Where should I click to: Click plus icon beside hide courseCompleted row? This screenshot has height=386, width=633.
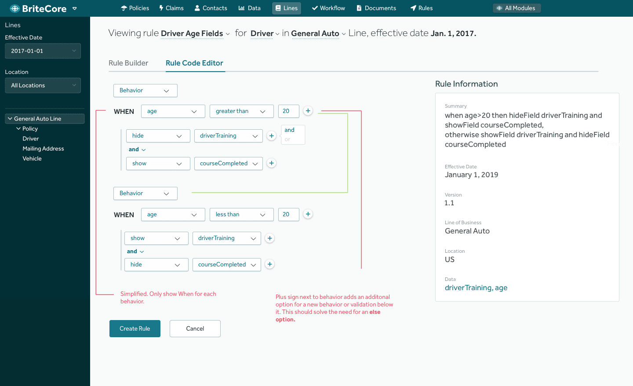pos(270,264)
